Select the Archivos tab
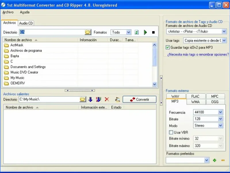The image size is (230, 173). [x=9, y=23]
